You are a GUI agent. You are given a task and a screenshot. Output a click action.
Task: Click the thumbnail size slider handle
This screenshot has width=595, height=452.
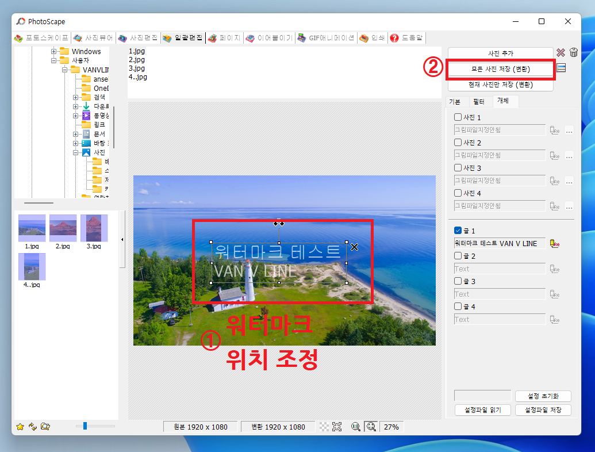click(85, 426)
